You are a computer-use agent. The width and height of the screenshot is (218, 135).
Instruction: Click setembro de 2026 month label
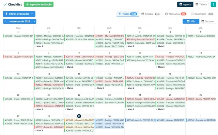(20, 21)
